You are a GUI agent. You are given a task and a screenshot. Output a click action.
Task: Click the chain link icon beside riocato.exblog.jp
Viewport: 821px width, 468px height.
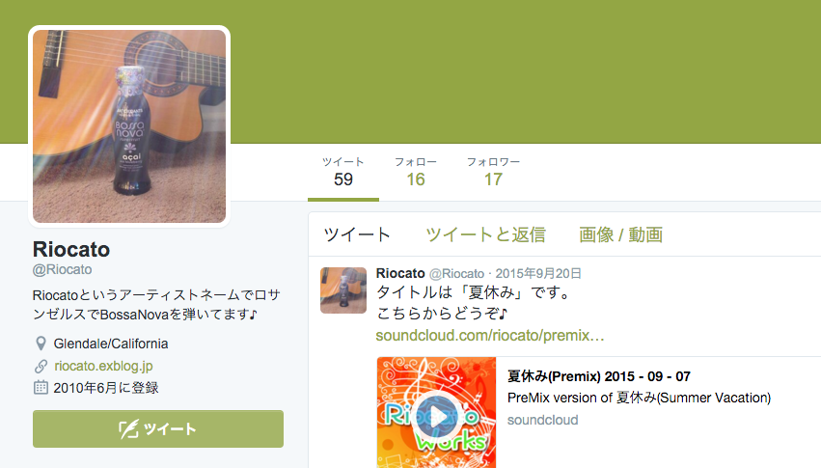pos(41,366)
